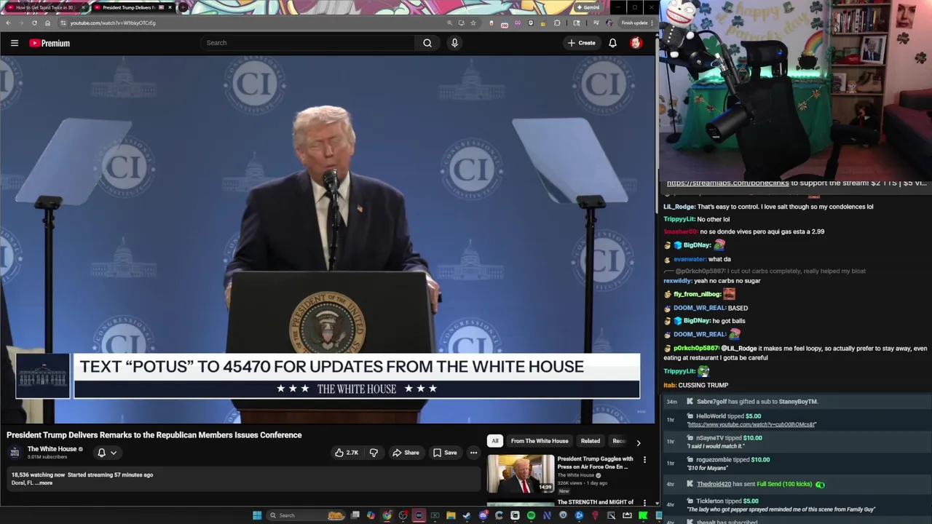Open the YouTube hamburger guide menu
The width and height of the screenshot is (932, 524).
pos(15,43)
